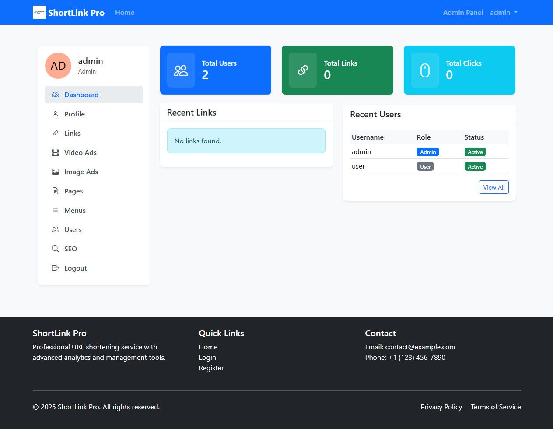Click the Total Clicks mouse icon
Screen dimensions: 553x429
coord(425,70)
